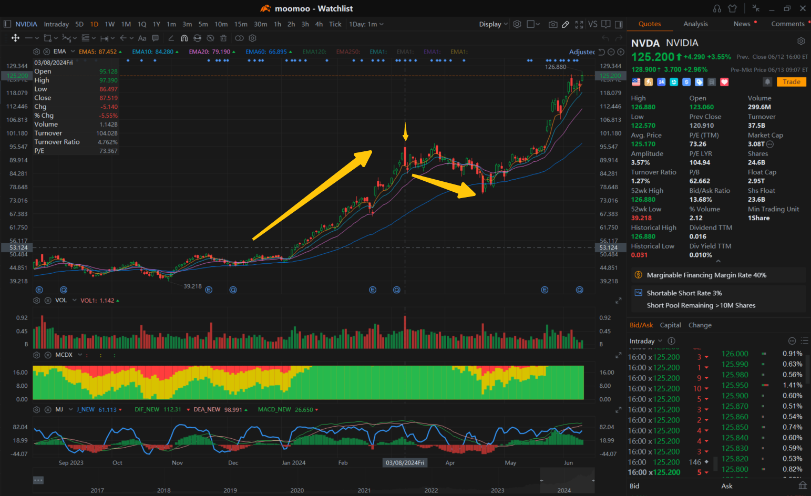Switch to the Analysis tab
The height and width of the screenshot is (496, 811).
pos(695,24)
